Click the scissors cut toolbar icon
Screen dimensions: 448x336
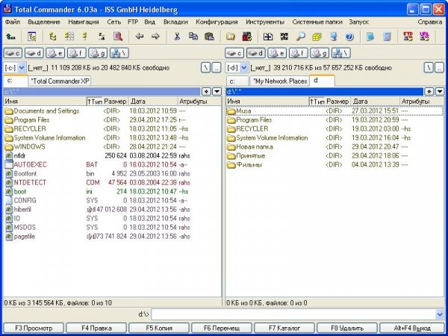click(177, 37)
